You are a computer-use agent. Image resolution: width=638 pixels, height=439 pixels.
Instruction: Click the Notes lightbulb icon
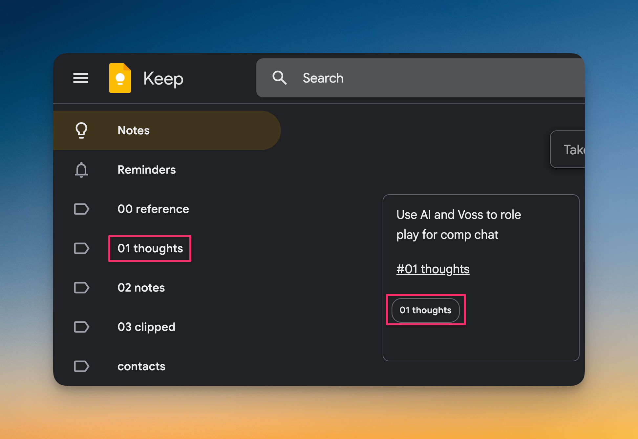[x=81, y=130]
